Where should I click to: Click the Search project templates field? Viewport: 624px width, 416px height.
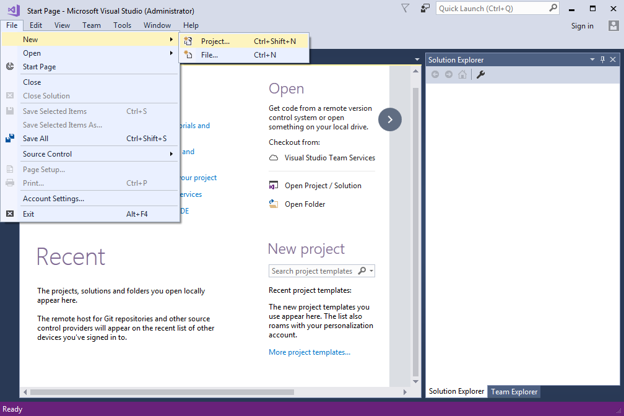[x=321, y=271]
